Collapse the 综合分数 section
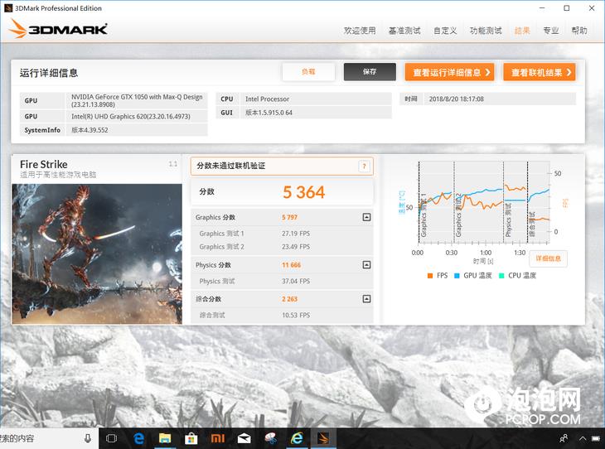Image resolution: width=605 pixels, height=449 pixels. click(366, 299)
